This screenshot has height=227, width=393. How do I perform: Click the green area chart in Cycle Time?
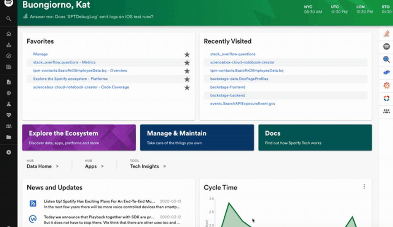coord(288,215)
